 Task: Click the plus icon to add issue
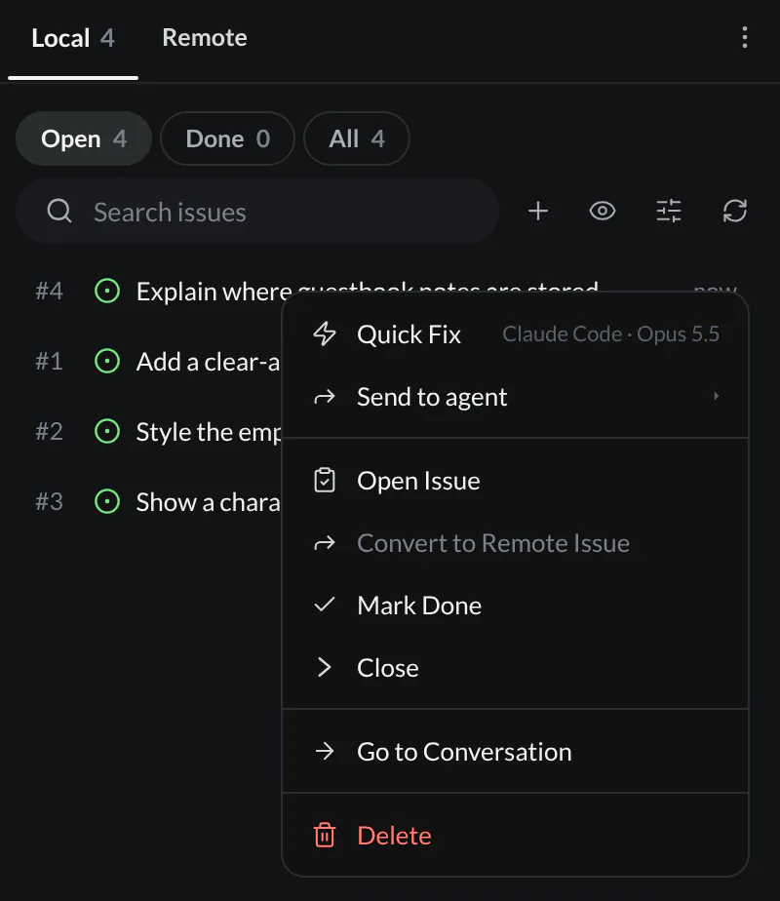(x=537, y=212)
